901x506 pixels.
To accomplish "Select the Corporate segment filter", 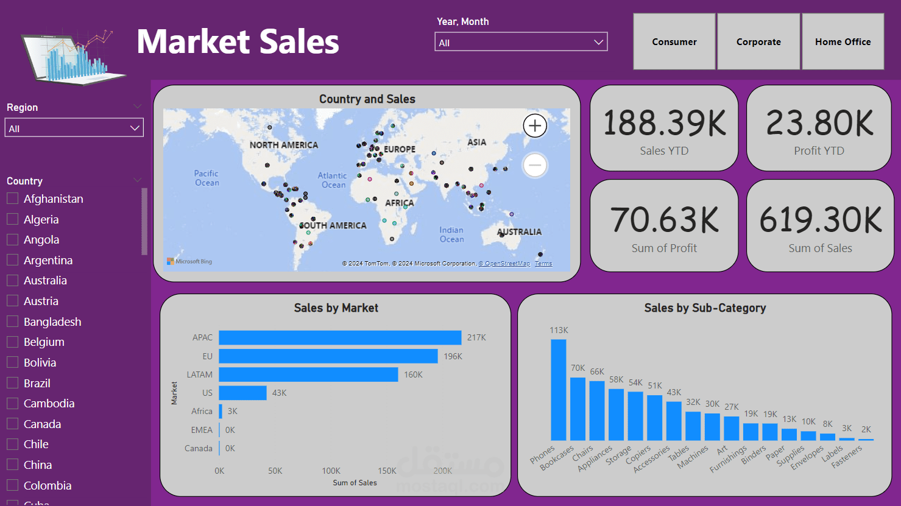I will 758,41.
